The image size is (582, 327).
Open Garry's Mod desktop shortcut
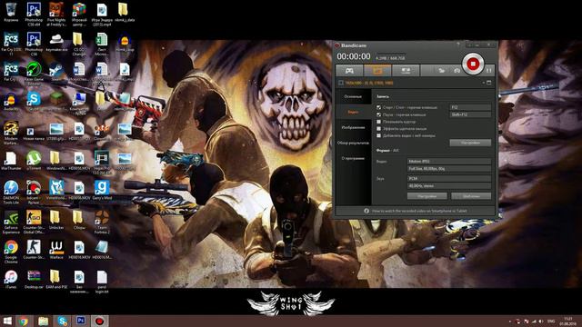(x=102, y=190)
